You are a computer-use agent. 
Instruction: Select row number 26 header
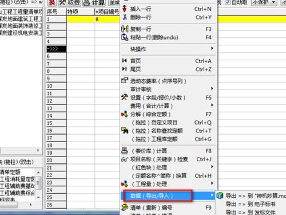56,205
